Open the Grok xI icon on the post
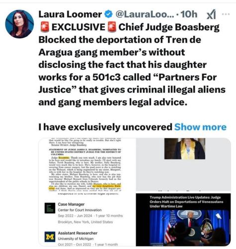 click(211, 14)
